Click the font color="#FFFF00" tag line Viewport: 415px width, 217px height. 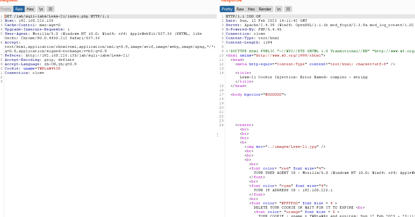pos(293,203)
